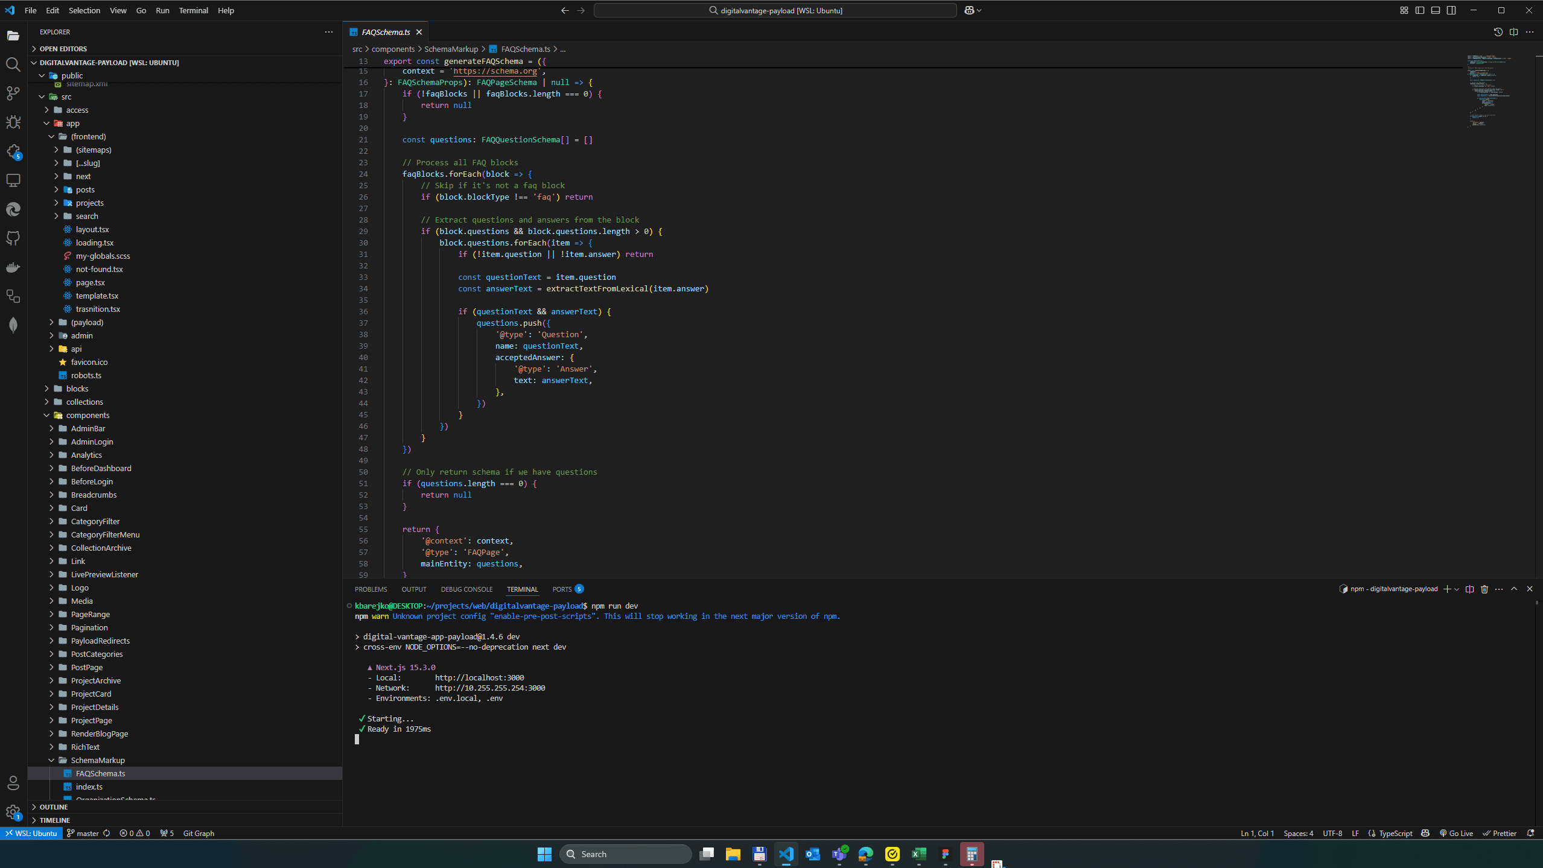The height and width of the screenshot is (868, 1543).
Task: Start the Go Live server
Action: click(x=1456, y=833)
